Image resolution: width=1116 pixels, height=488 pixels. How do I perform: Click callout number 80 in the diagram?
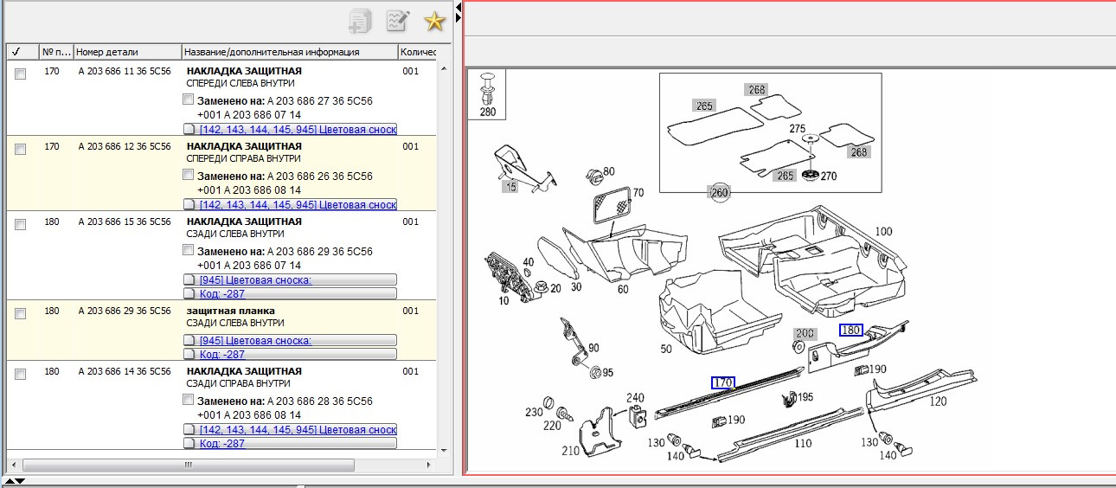point(609,171)
